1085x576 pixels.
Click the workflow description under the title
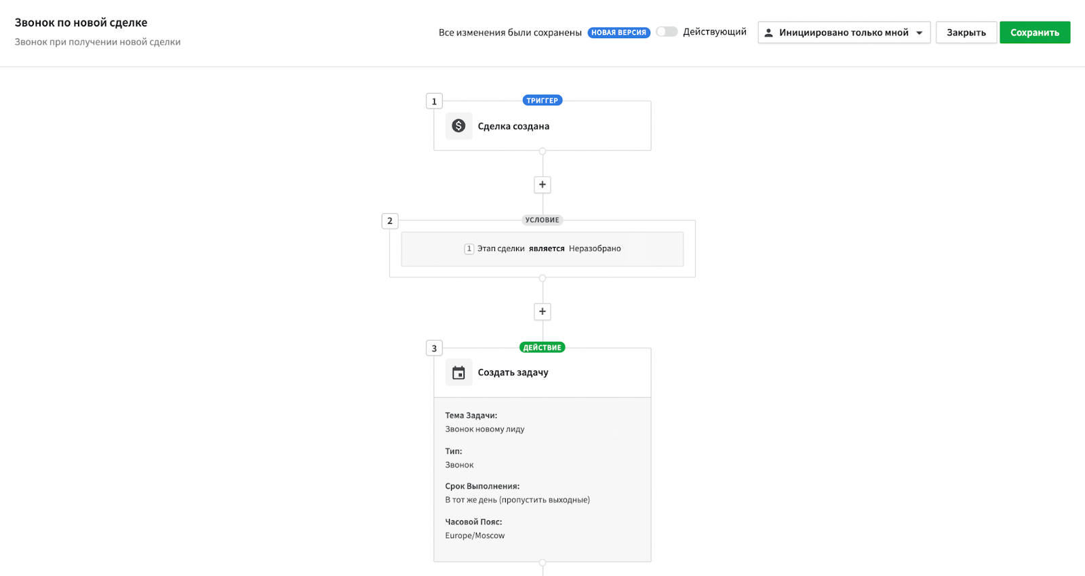tap(98, 42)
